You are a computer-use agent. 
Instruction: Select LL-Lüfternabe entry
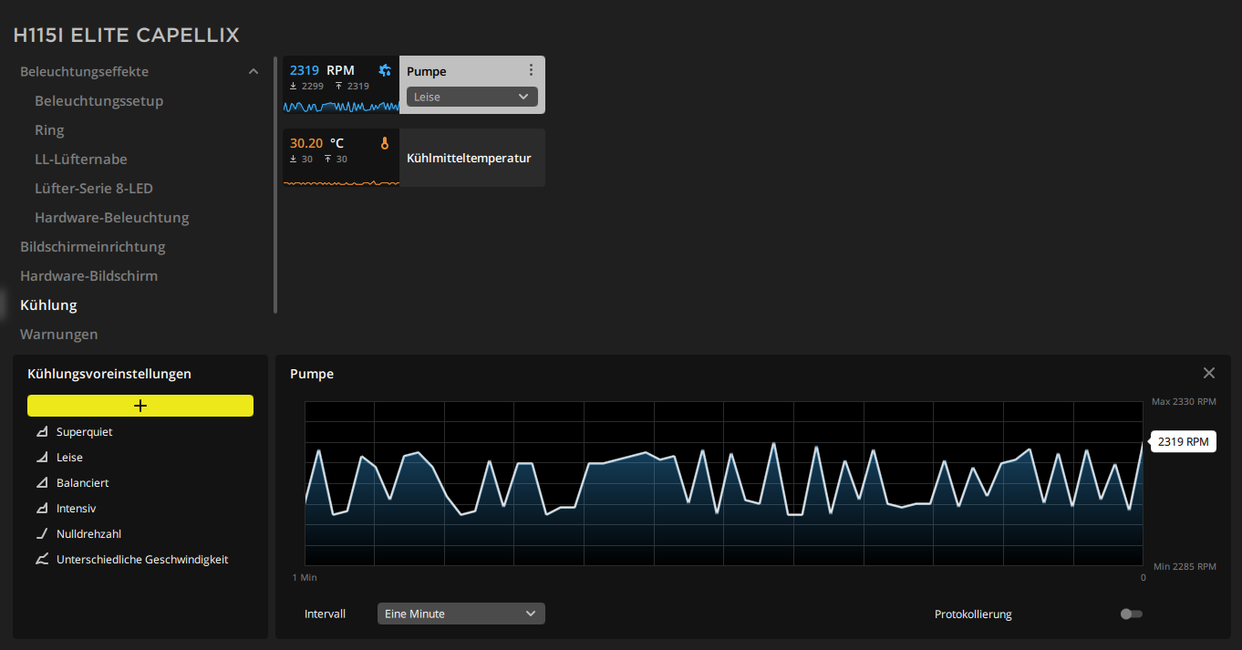coord(81,160)
